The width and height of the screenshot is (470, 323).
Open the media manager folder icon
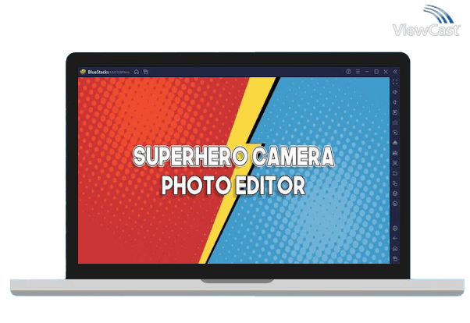pos(395,173)
